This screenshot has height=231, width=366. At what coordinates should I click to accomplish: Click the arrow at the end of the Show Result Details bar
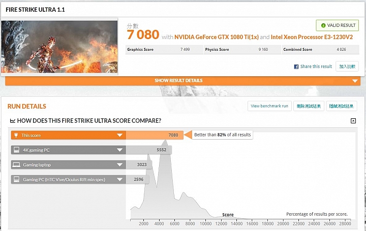click(355, 81)
